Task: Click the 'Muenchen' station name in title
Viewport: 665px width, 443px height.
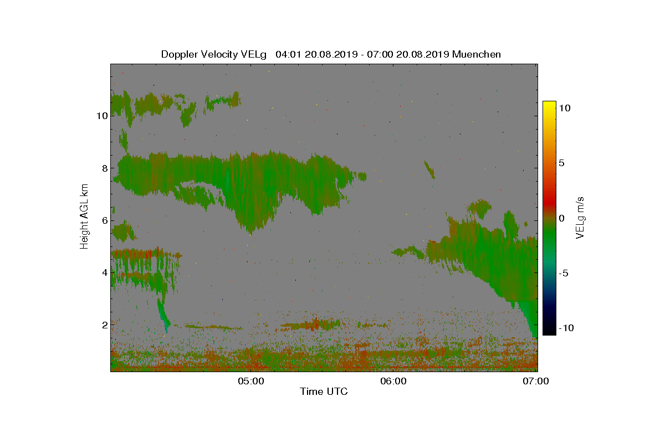Action: 477,54
